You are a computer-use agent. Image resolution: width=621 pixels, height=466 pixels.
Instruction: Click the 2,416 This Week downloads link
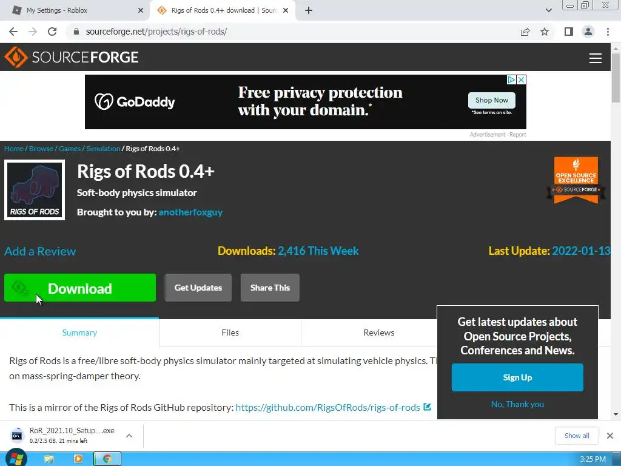tap(318, 251)
